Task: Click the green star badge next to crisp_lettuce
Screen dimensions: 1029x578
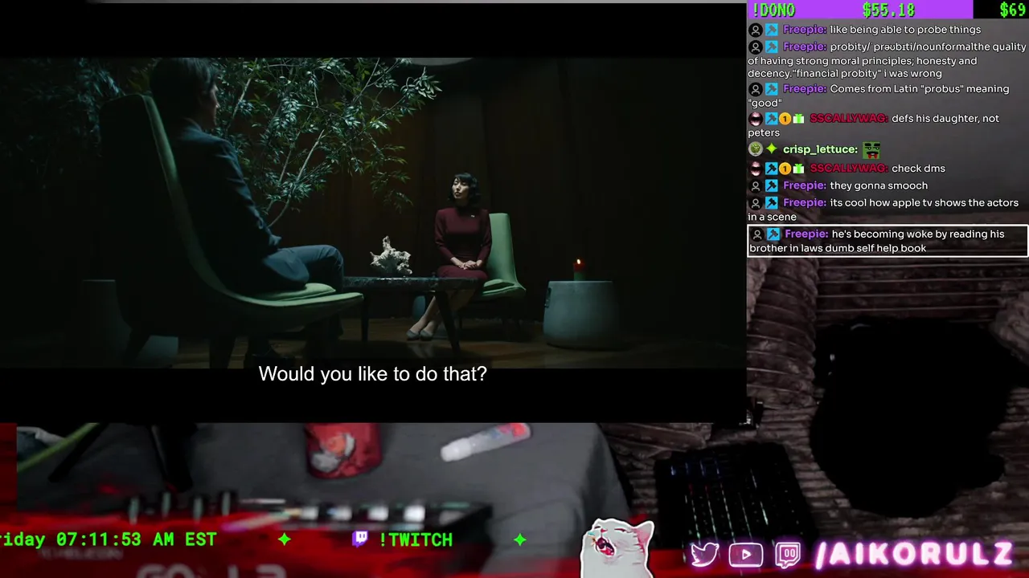Action: point(772,149)
